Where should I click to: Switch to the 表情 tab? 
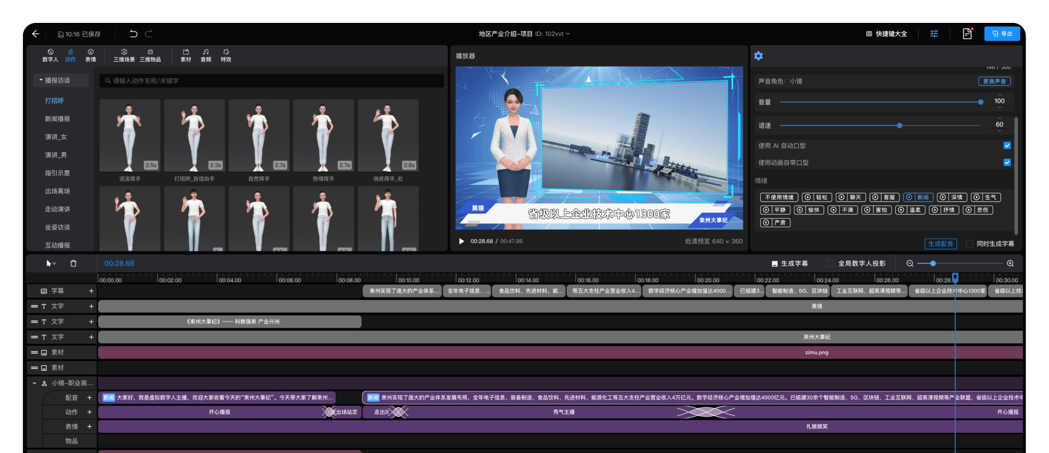[90, 55]
